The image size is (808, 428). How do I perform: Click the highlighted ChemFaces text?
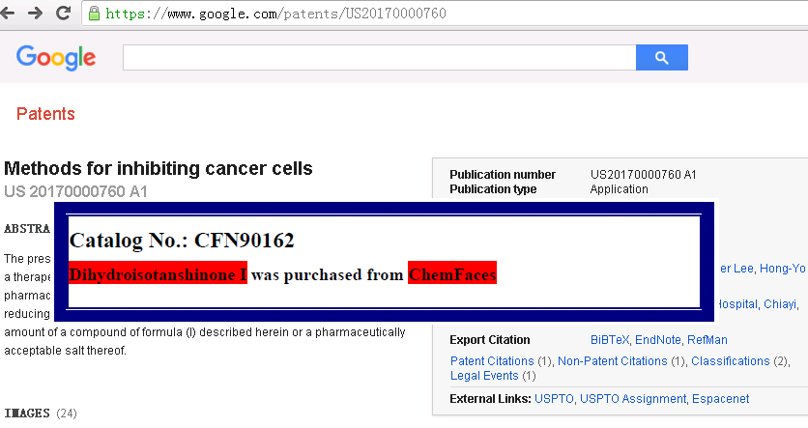[x=452, y=273]
